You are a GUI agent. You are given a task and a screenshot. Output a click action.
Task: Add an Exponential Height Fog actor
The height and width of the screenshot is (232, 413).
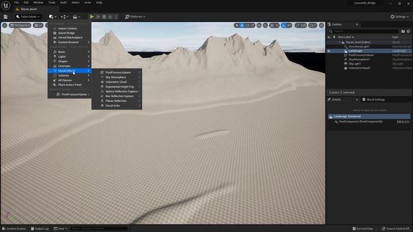click(x=117, y=86)
